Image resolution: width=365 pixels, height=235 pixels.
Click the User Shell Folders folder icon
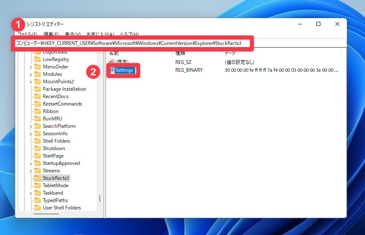click(38, 208)
